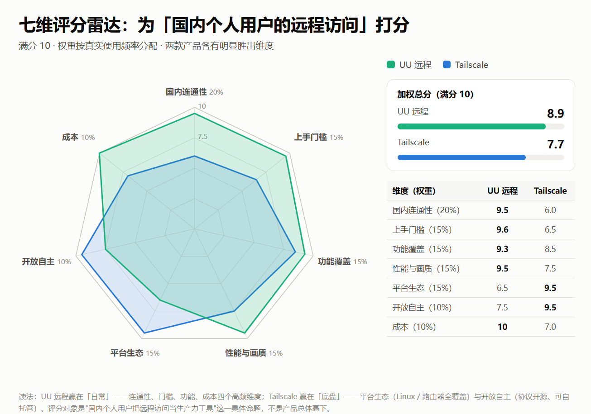The width and height of the screenshot is (591, 414).
Task: Click Tailscale score 7.0 in 成本 row
Action: [x=550, y=327]
